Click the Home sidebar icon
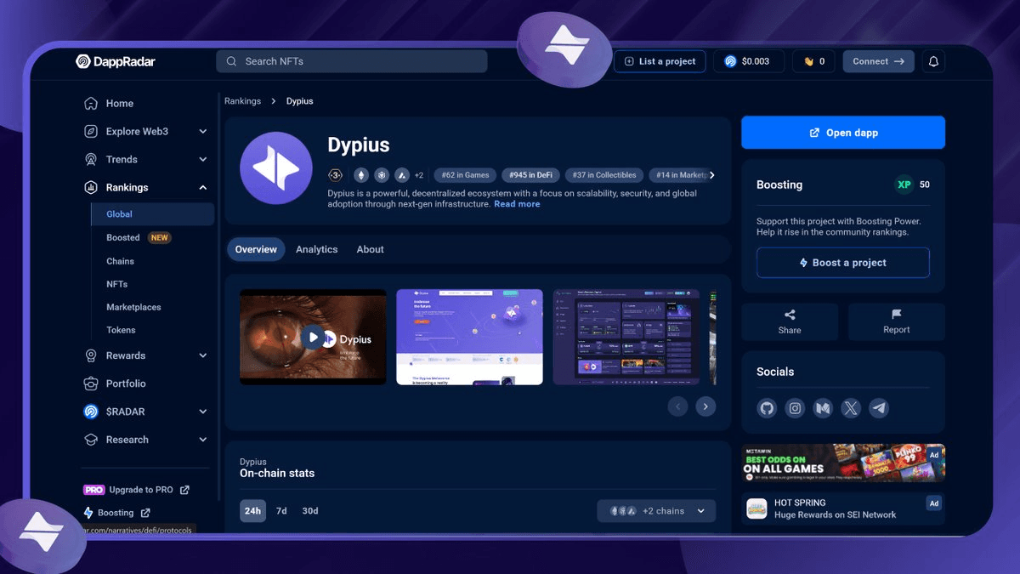1020x574 pixels. (x=91, y=104)
